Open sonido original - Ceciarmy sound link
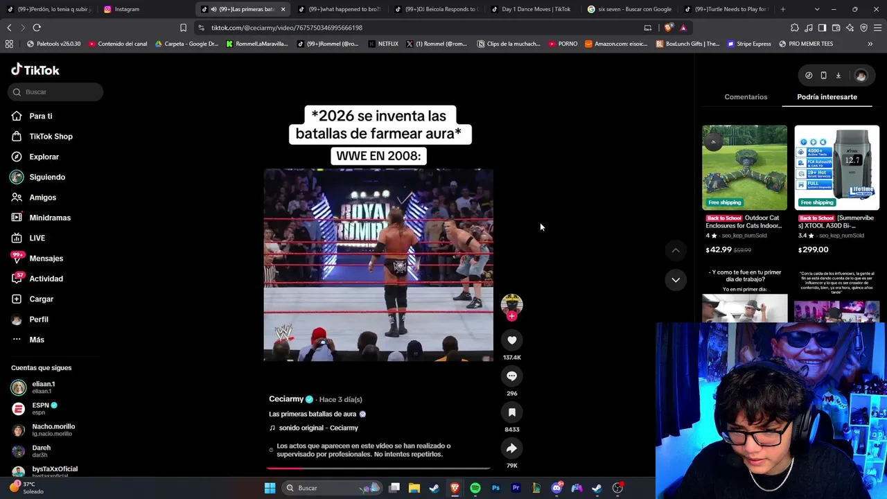This screenshot has width=887, height=499. (x=318, y=428)
